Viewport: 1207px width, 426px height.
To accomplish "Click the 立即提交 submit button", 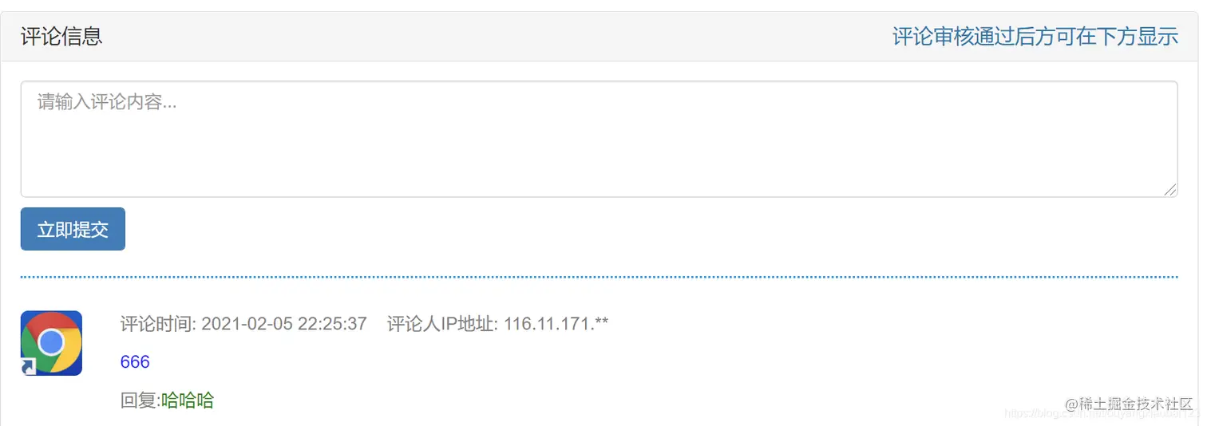I will pyautogui.click(x=73, y=229).
